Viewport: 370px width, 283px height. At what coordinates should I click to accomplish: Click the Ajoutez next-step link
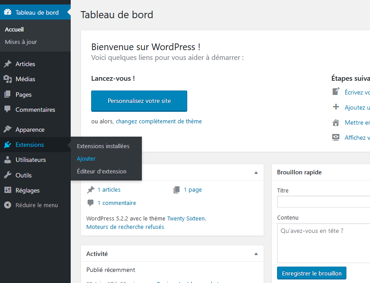[357, 108]
